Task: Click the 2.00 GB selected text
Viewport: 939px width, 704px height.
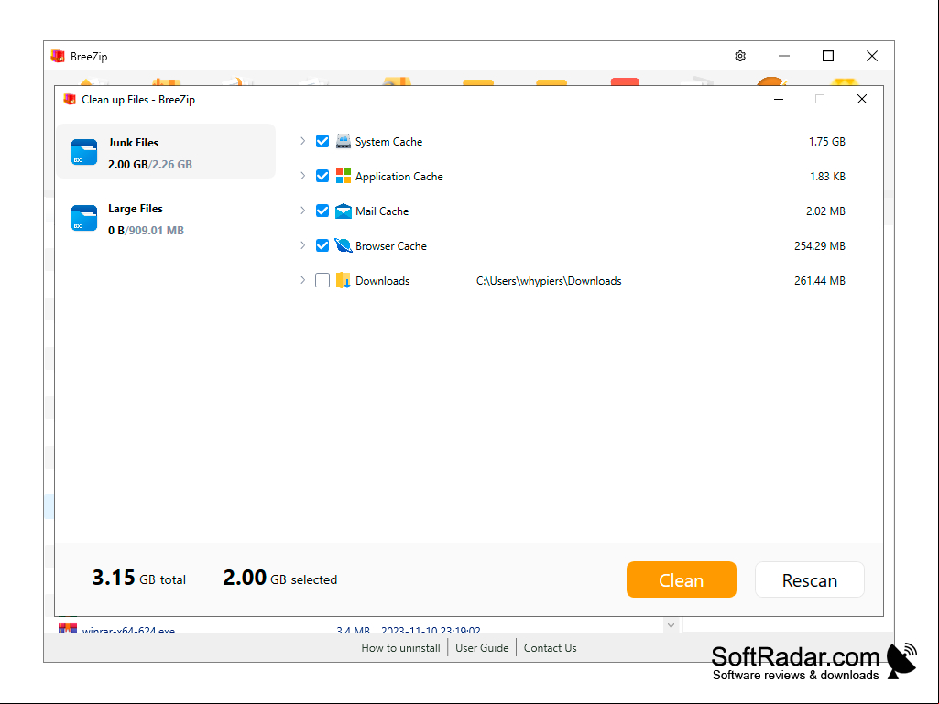Action: pos(279,579)
